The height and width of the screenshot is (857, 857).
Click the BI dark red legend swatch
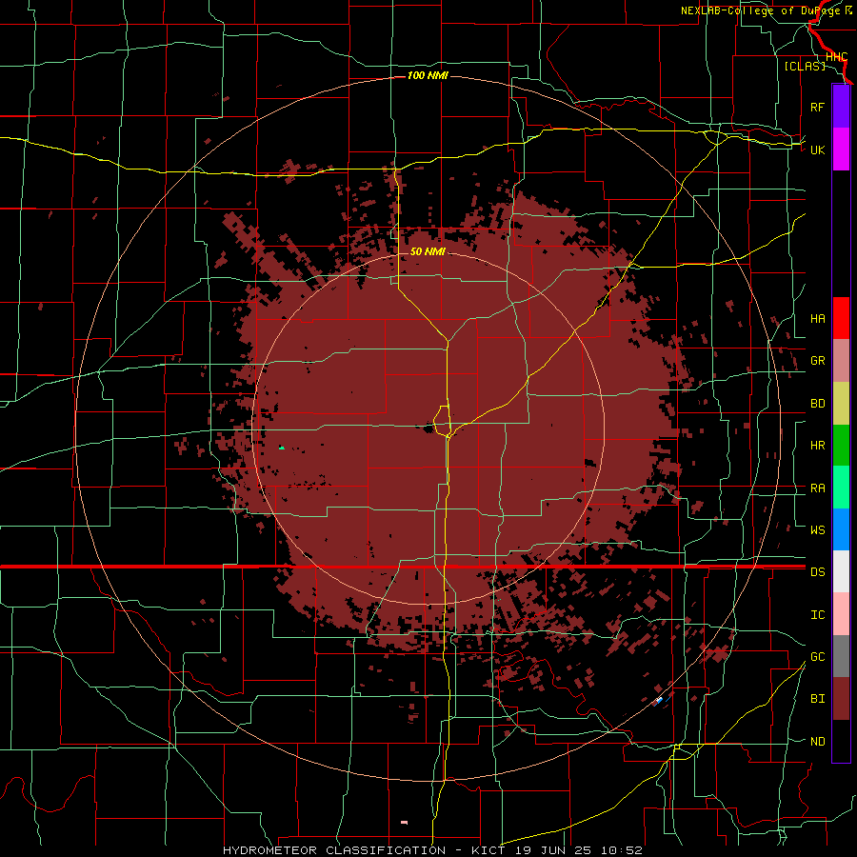(841, 699)
